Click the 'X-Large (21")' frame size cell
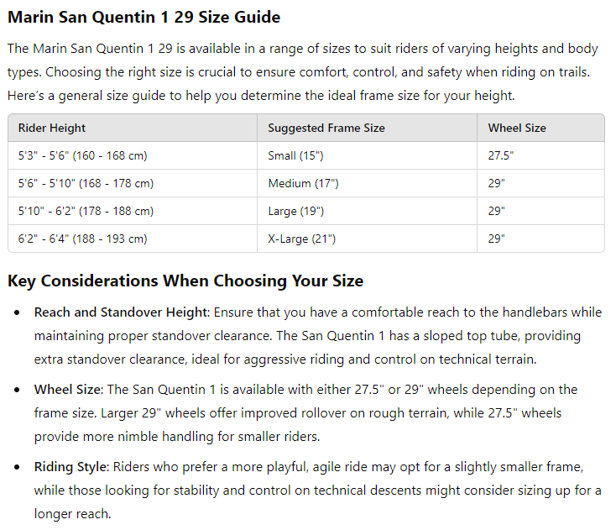 click(302, 239)
